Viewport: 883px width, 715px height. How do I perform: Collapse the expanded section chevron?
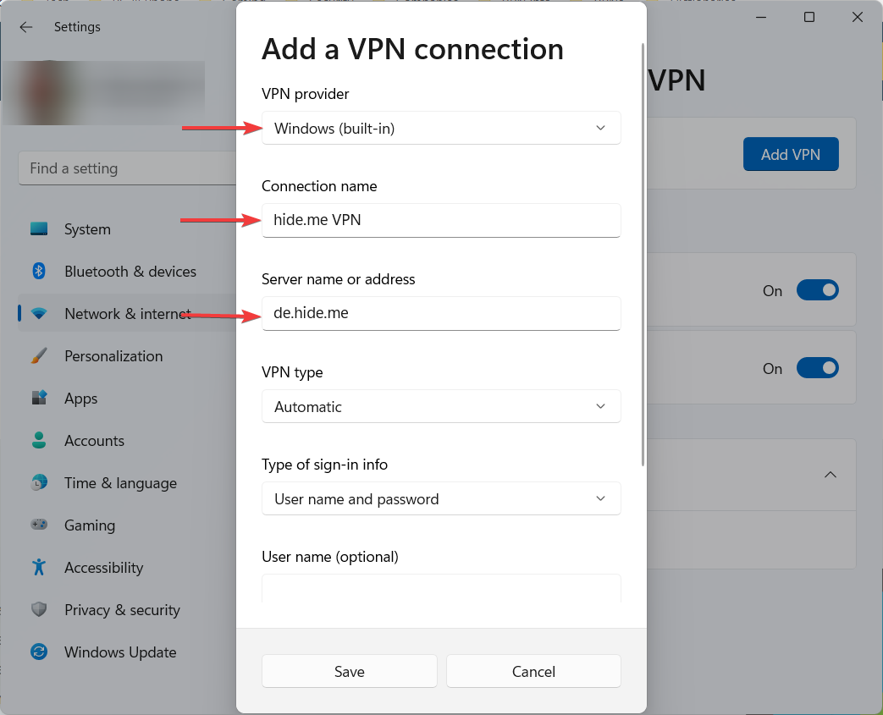[x=831, y=475]
